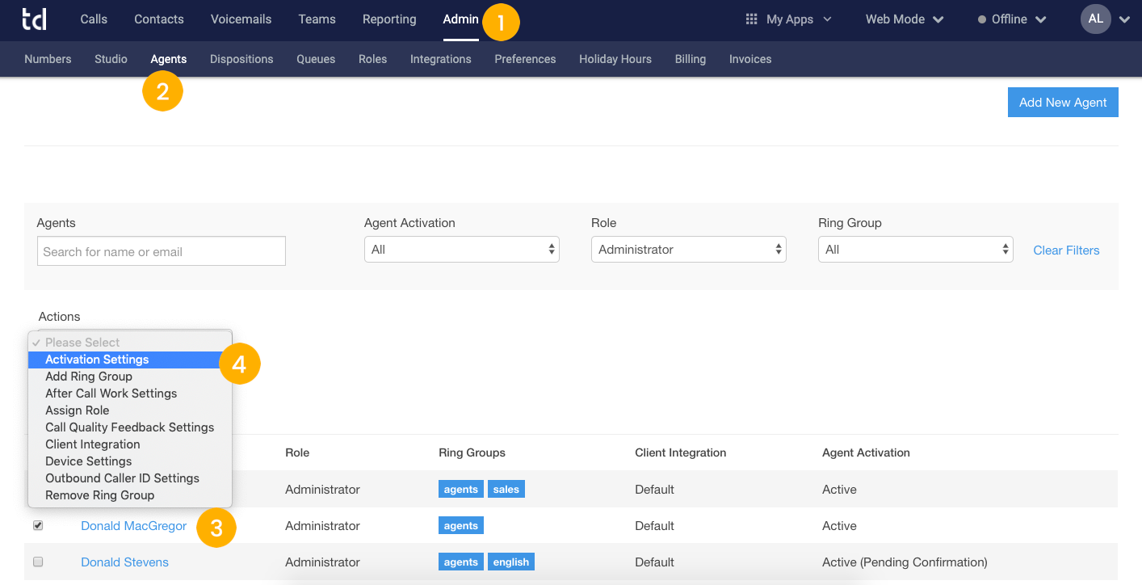Open the Calls tab
The height and width of the screenshot is (585, 1142).
click(x=94, y=19)
